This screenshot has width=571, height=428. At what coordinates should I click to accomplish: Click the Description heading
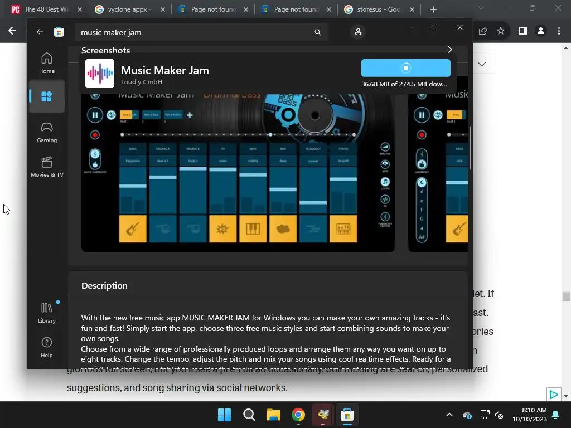click(104, 286)
